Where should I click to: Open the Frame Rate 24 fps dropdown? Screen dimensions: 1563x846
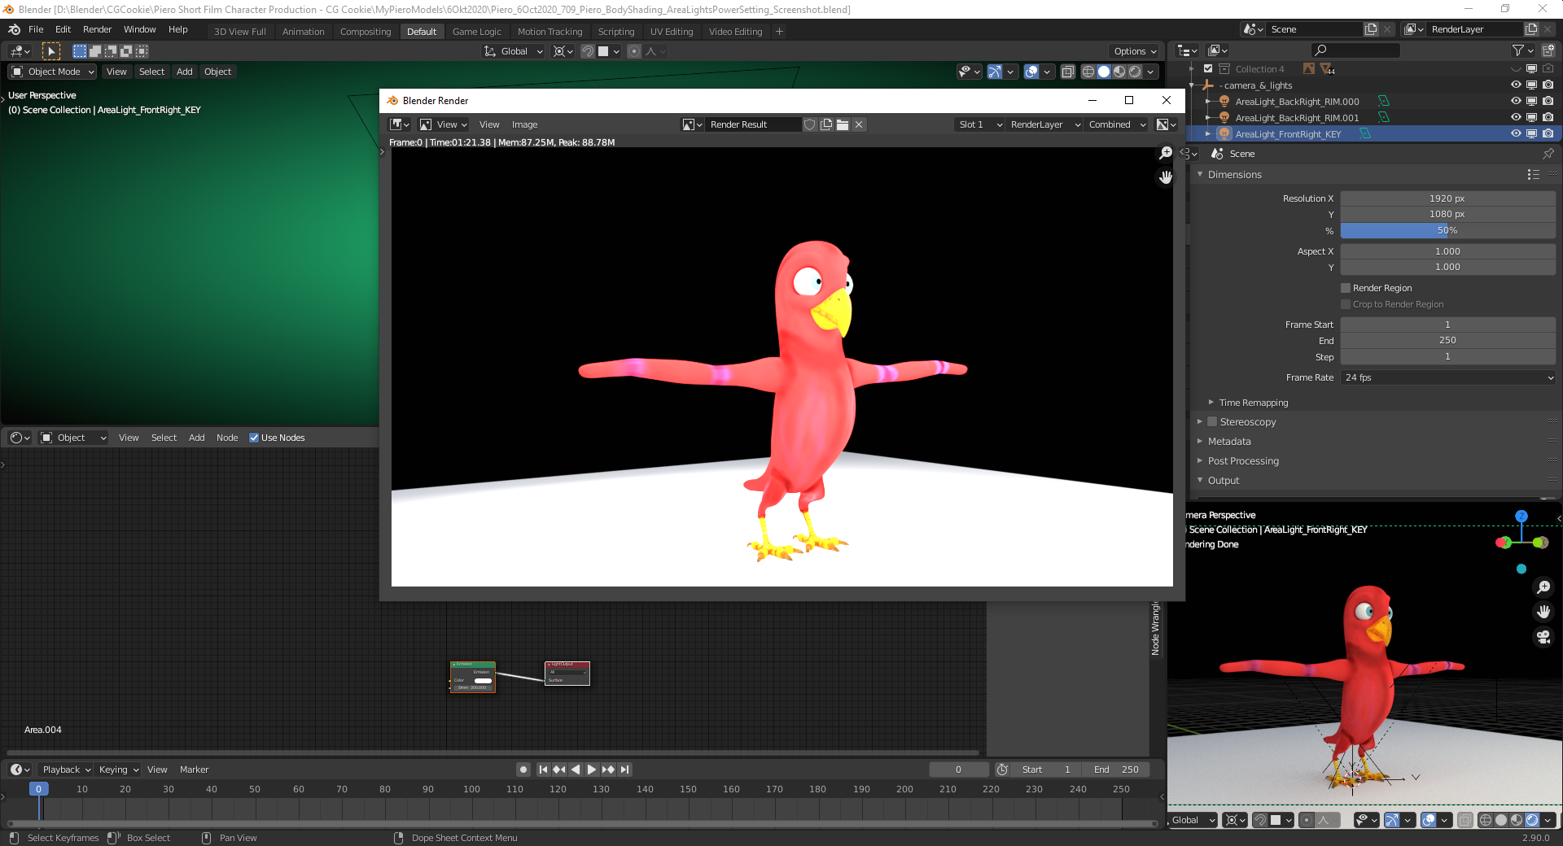tap(1448, 377)
